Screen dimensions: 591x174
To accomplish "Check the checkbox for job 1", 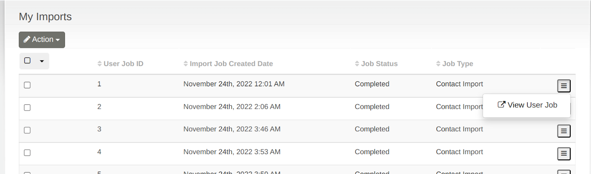I will click(27, 85).
